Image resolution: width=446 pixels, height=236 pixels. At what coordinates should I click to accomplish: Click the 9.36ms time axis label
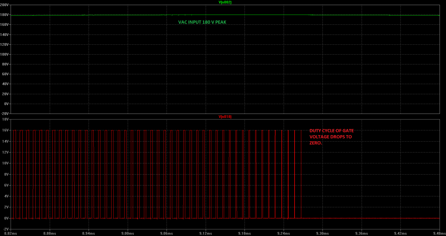tap(362, 233)
